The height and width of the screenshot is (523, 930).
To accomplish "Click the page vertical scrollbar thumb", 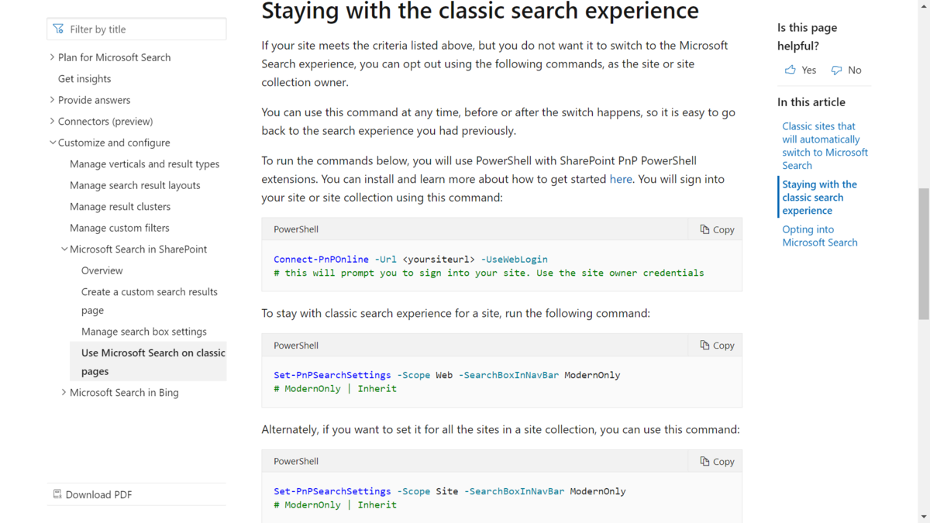I will [923, 253].
